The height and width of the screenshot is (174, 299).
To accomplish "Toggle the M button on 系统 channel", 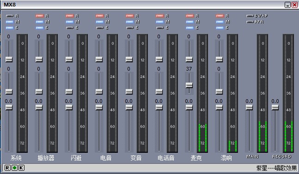I will click(x=10, y=22).
